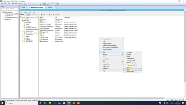The width and height of the screenshot is (186, 105).
Task: Expand System tree node
Action: [23, 36]
